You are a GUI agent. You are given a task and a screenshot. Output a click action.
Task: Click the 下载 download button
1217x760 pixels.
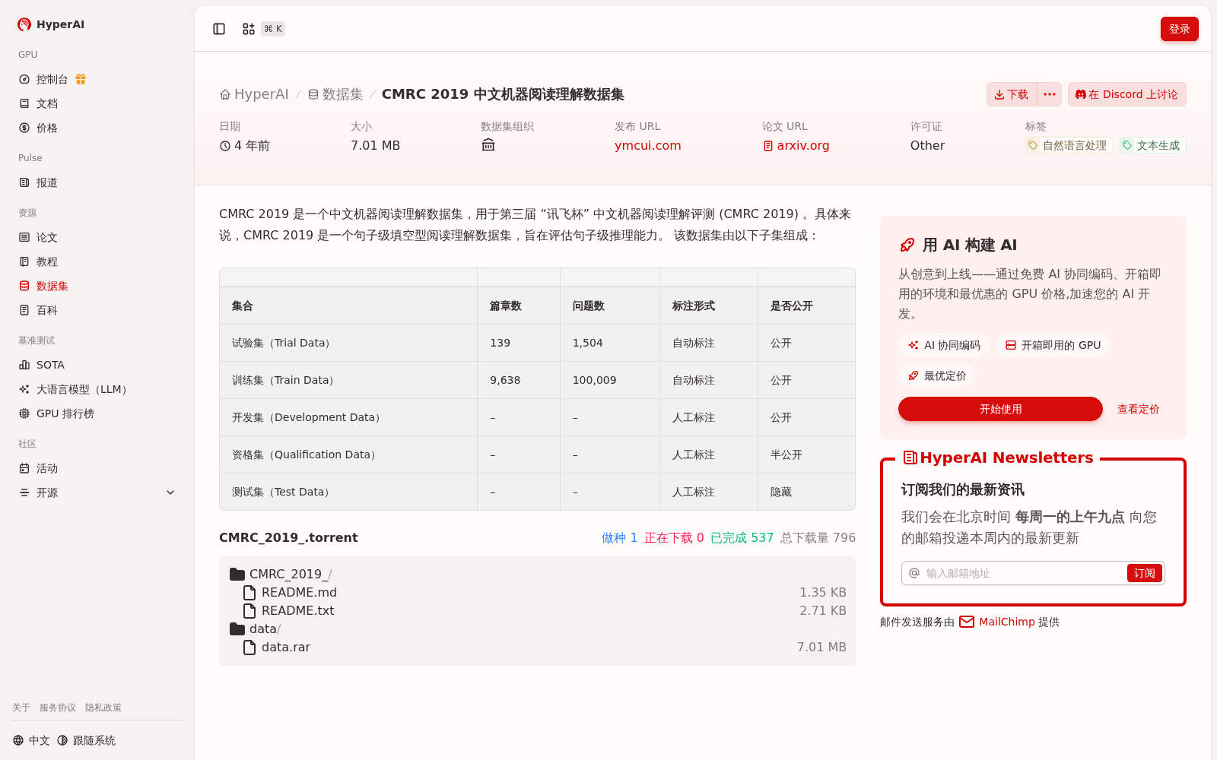[x=1012, y=94]
